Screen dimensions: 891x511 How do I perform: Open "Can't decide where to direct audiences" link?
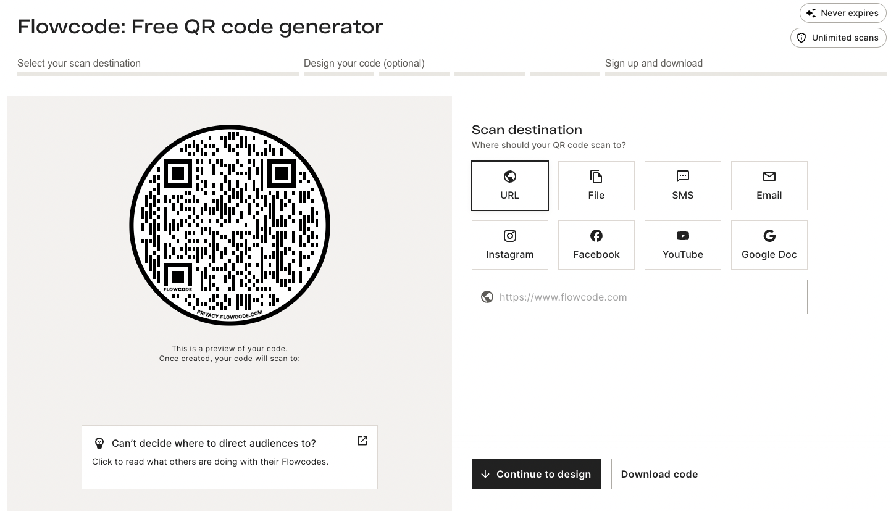click(x=214, y=443)
